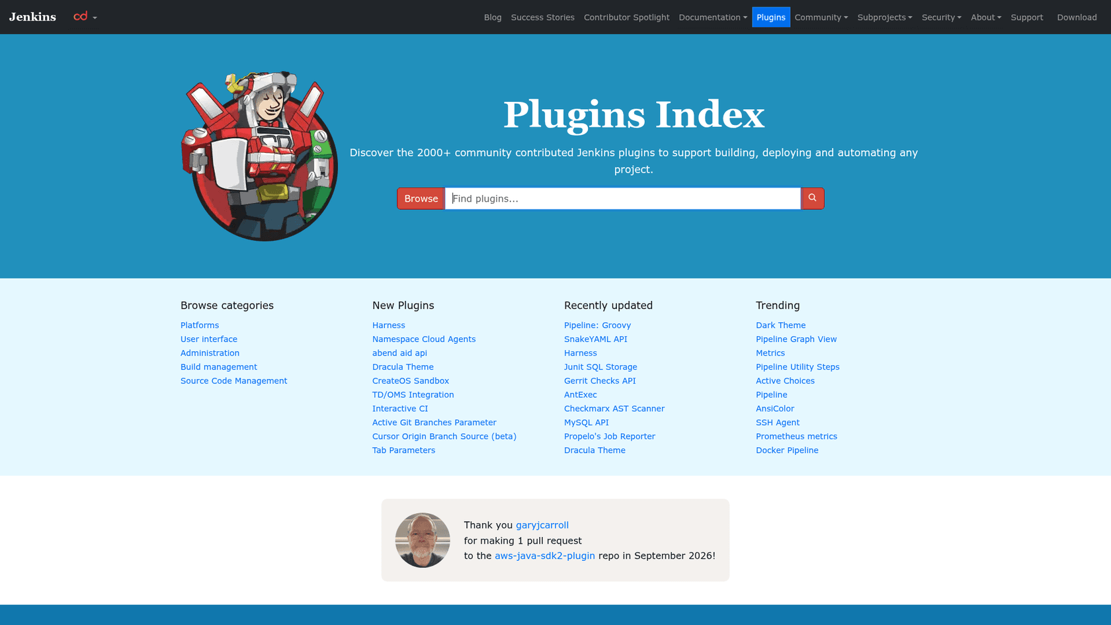Expand the Community dropdown menu

coord(821,17)
